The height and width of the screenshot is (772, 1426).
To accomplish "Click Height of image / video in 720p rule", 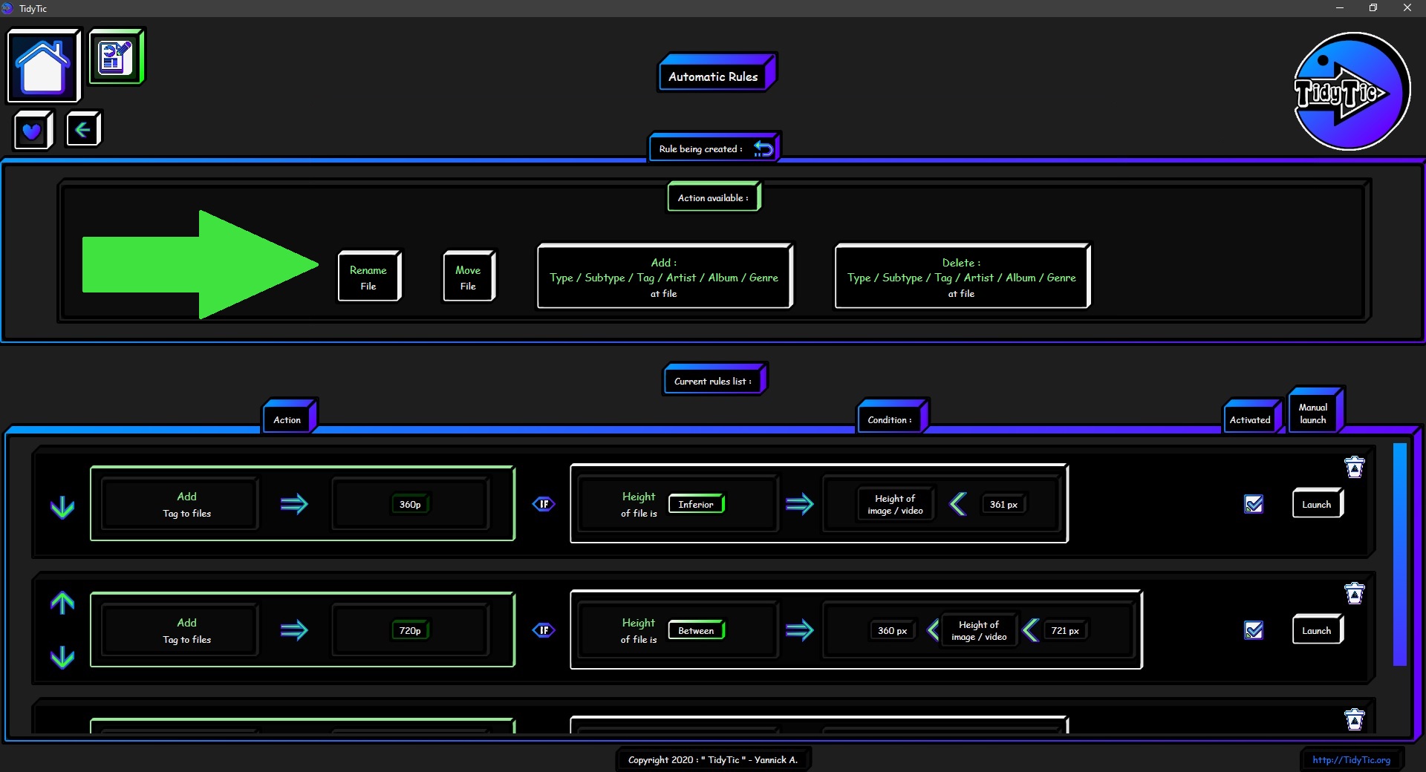I will [979, 630].
